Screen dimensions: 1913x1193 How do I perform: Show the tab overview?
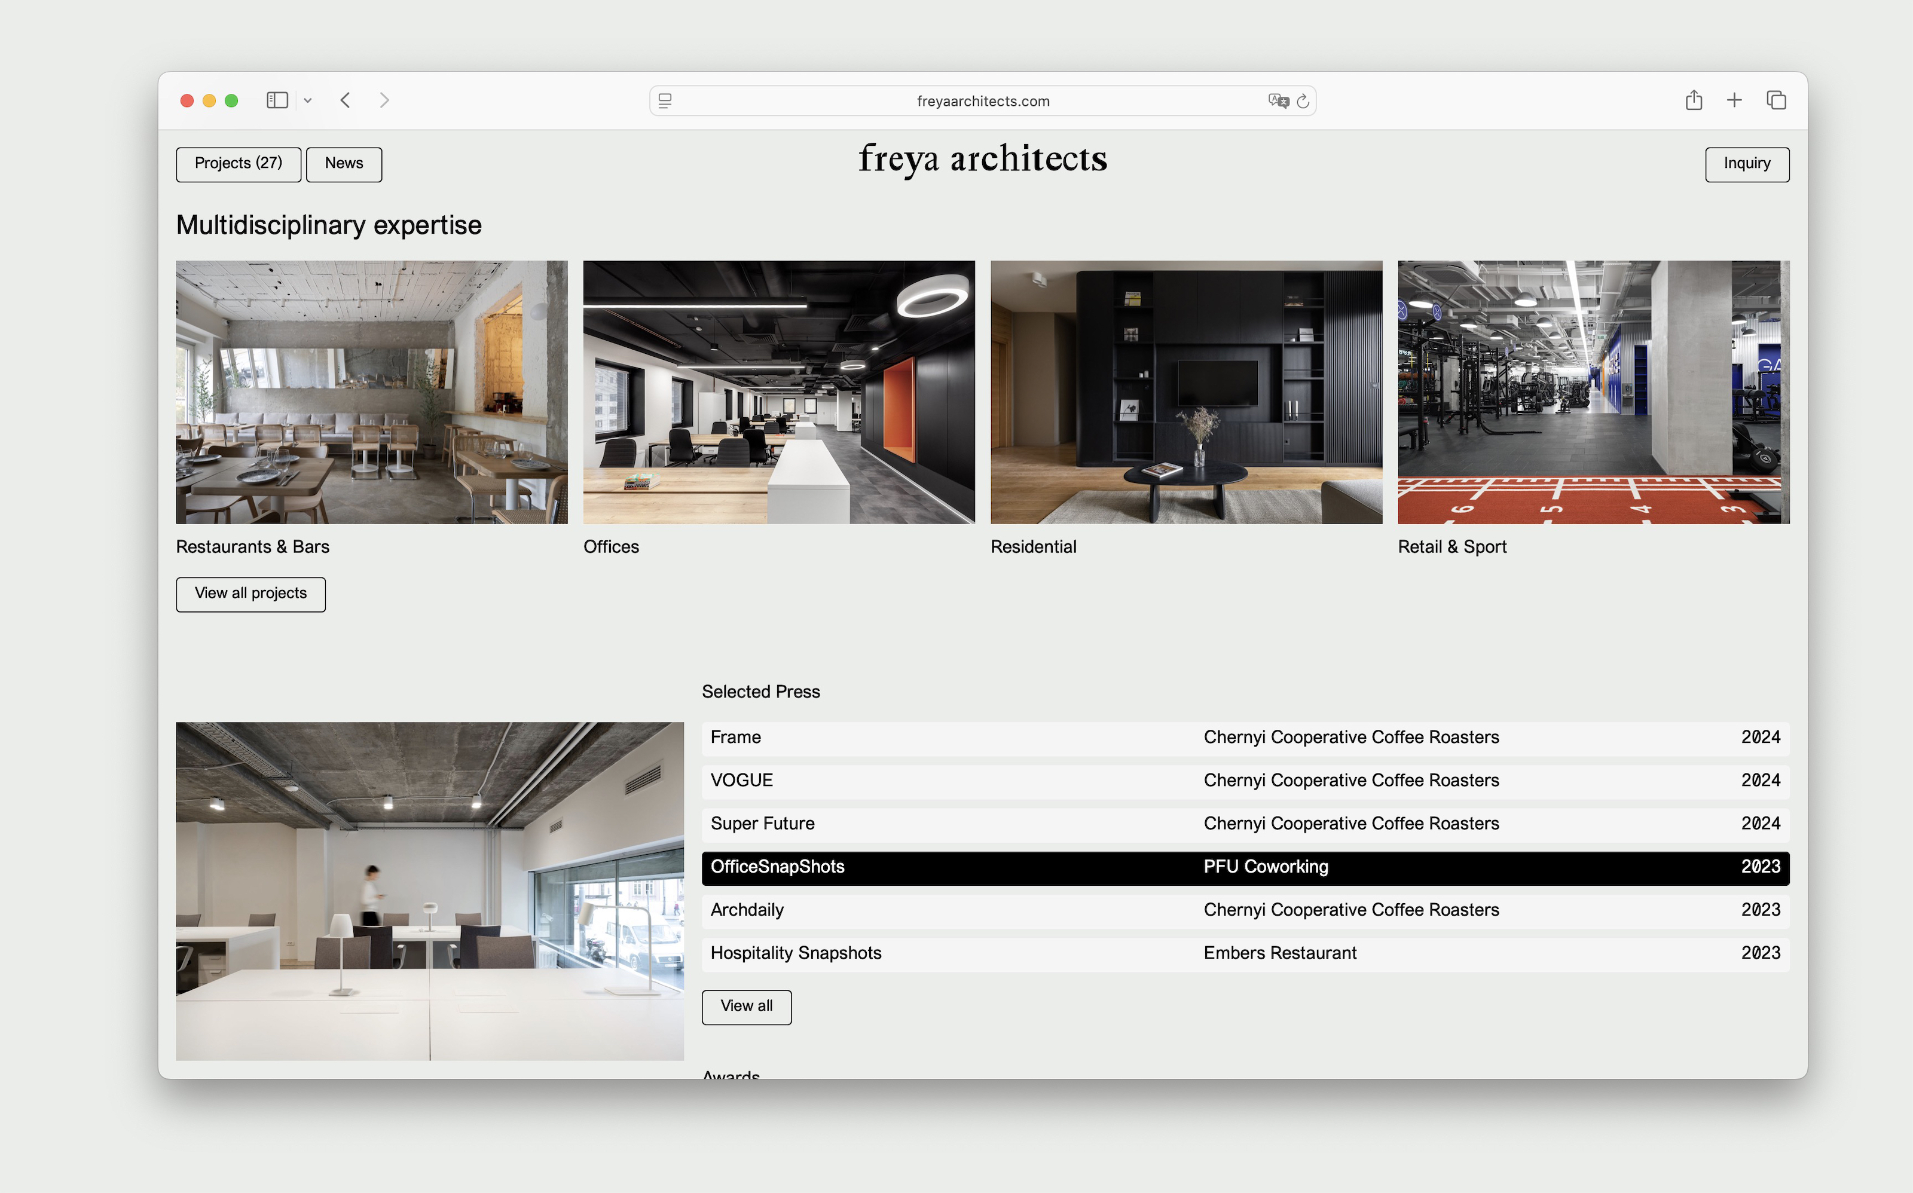pos(1777,100)
